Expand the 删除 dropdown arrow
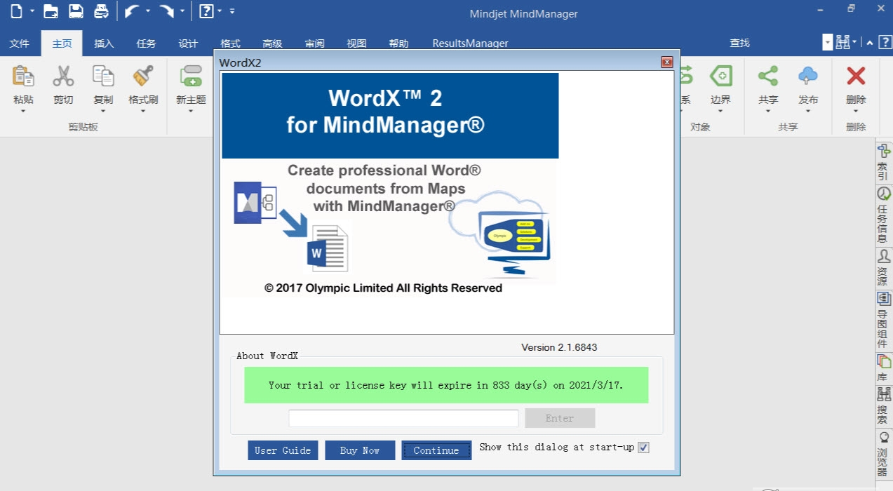Screen dimensions: 893x491 pos(856,111)
